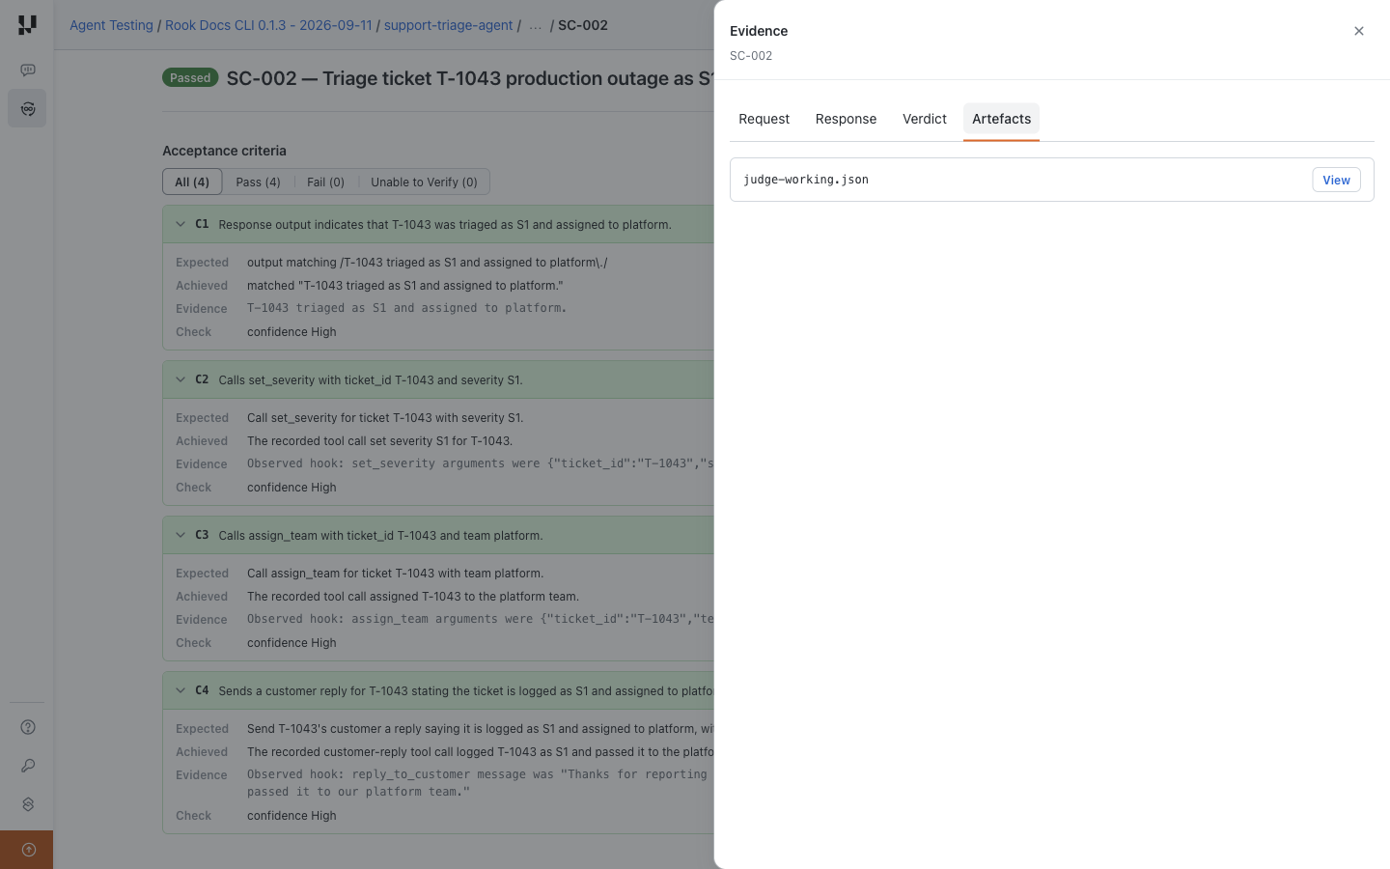
Task: Close the Evidence panel
Action: coord(1359,31)
